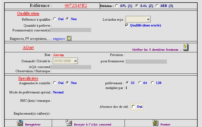Click Envoyer à l'AQA concerné label
Viewport: 202px width, 127px height.
pyautogui.click(x=93, y=125)
